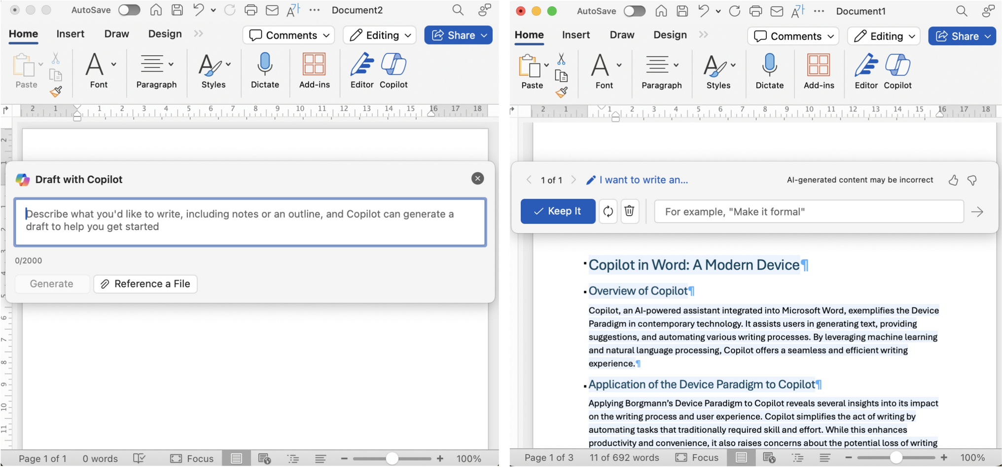Expand Styles dropdown in Document2 ribbon
The height and width of the screenshot is (467, 1002).
tap(228, 64)
